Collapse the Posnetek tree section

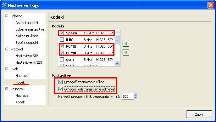pos(7,89)
